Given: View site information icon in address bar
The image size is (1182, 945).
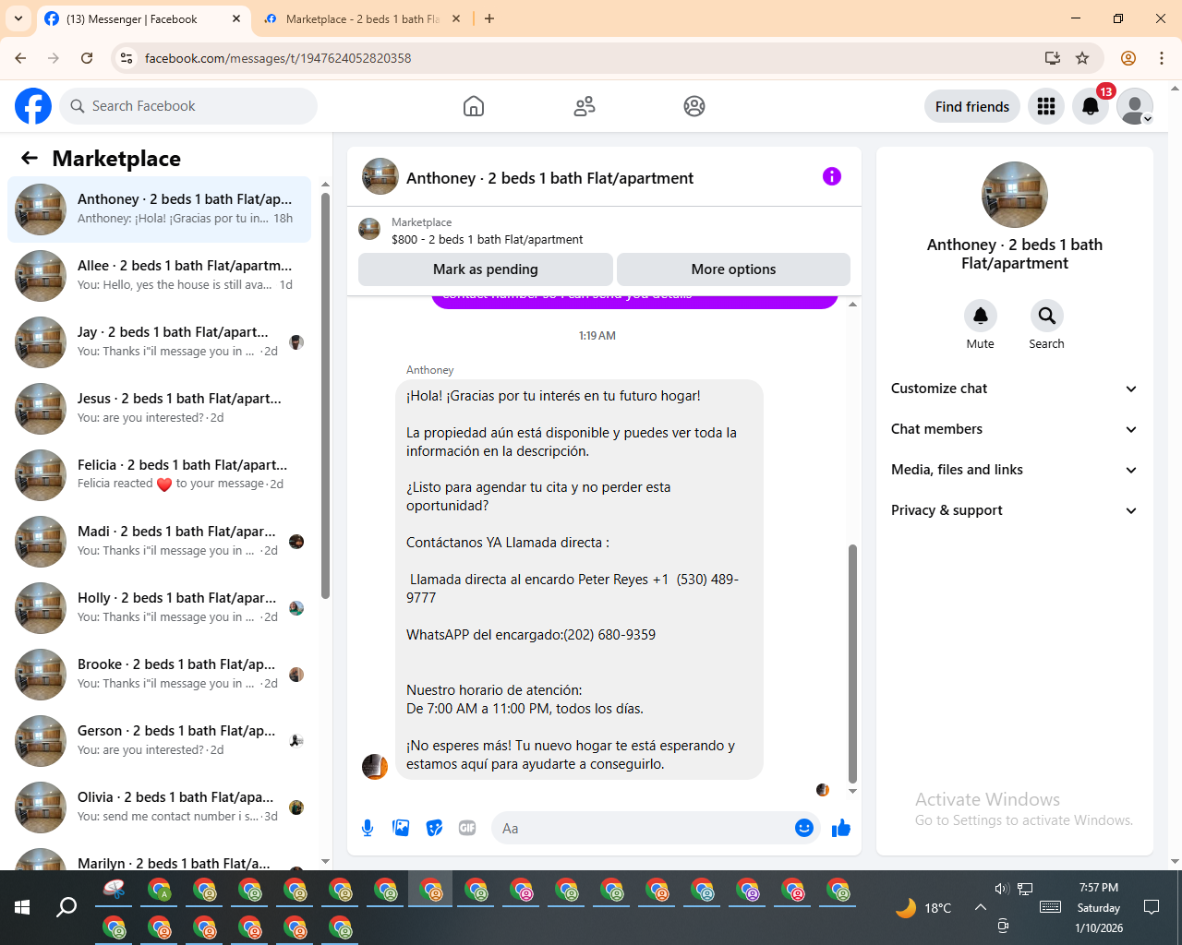Looking at the screenshot, I should pos(127,58).
